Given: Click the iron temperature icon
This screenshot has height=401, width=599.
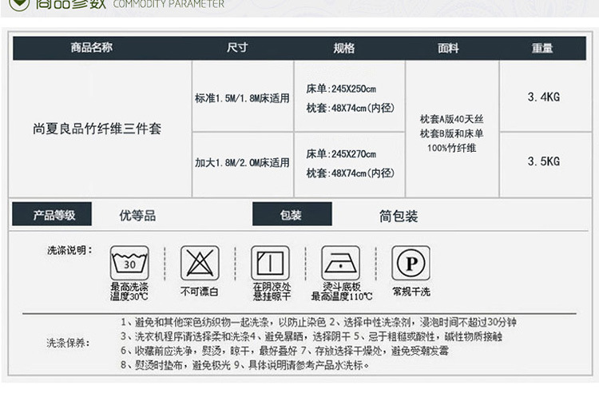Looking at the screenshot, I should (x=340, y=262).
